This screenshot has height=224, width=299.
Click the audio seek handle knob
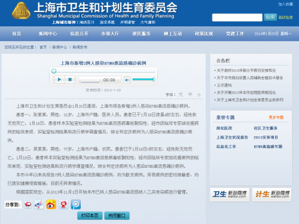point(54,71)
